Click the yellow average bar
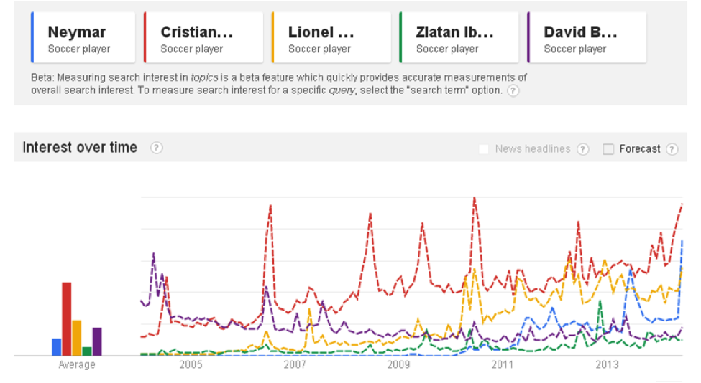The height and width of the screenshot is (383, 701). coord(77,338)
